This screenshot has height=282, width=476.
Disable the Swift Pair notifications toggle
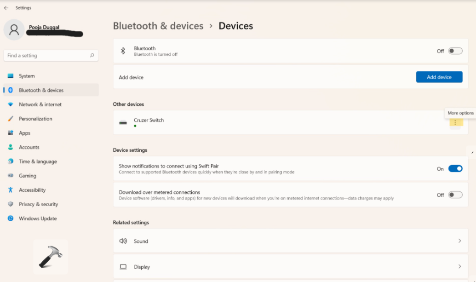click(455, 169)
